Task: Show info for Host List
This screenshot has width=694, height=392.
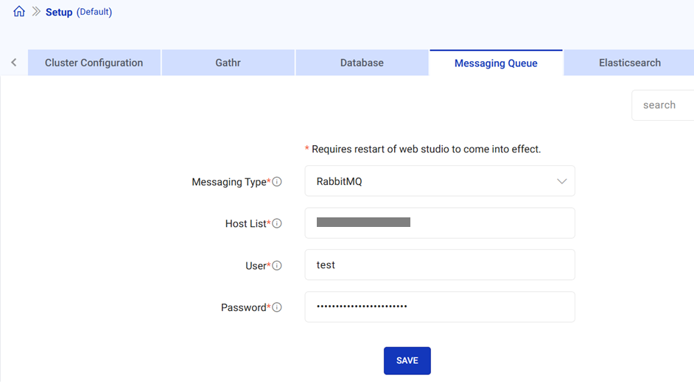Action: coord(277,223)
